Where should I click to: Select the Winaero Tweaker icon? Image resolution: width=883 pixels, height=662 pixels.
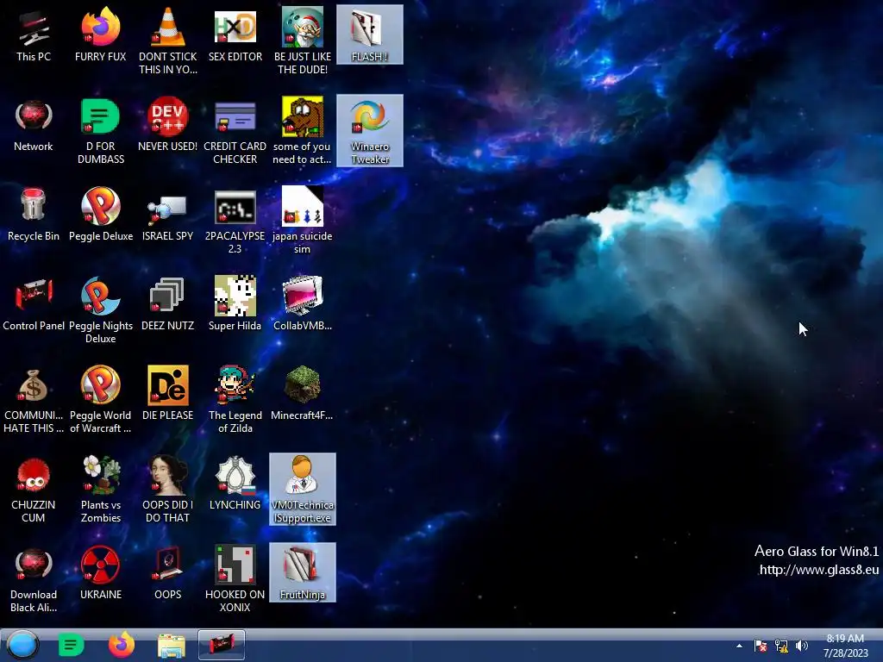[x=369, y=131]
